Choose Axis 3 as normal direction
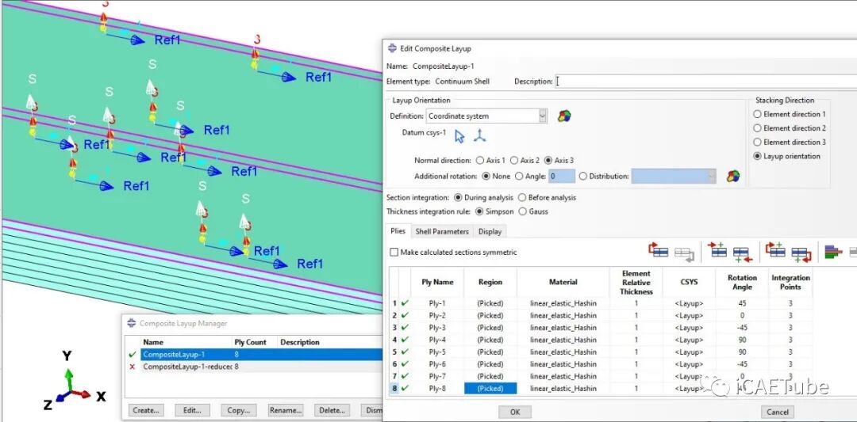 [548, 160]
